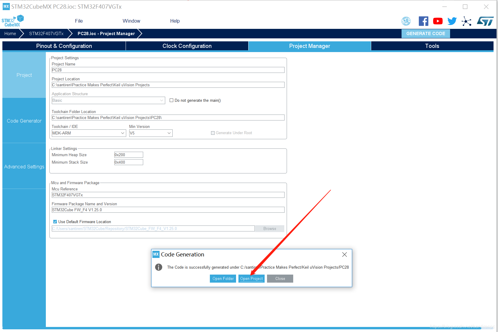Open the Toolchain / IDE dropdown showing MDK-ARM

click(x=123, y=133)
